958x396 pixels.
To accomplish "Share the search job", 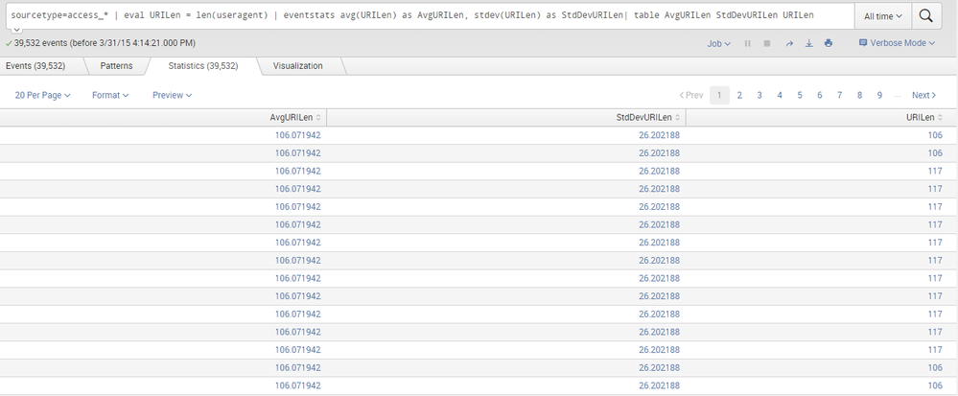I will [x=789, y=43].
